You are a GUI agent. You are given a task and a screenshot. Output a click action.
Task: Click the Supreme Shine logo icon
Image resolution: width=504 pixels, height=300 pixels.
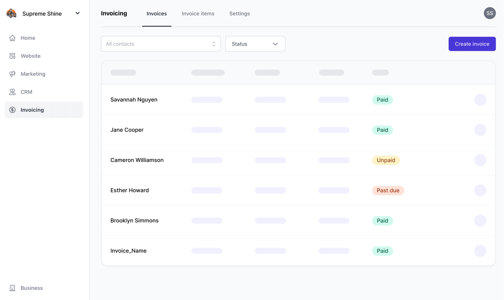(x=11, y=14)
